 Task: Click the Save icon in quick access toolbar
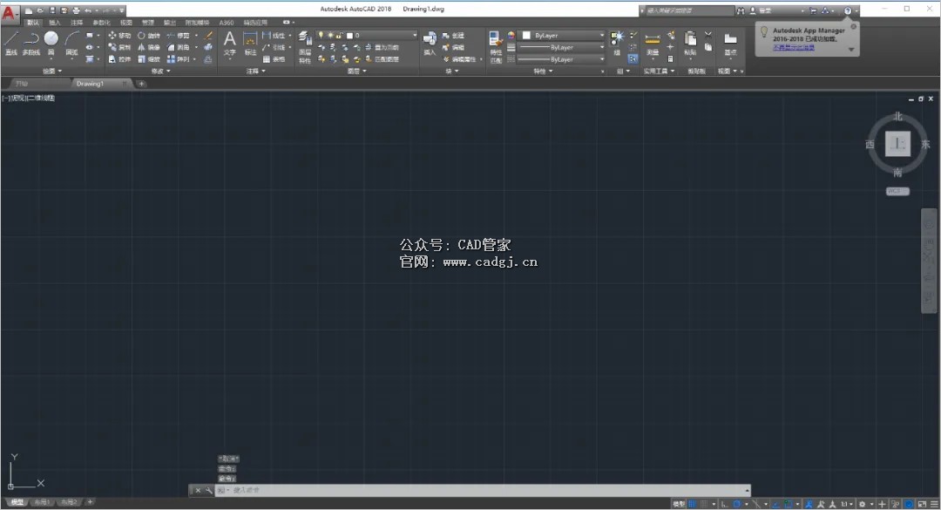pos(52,10)
